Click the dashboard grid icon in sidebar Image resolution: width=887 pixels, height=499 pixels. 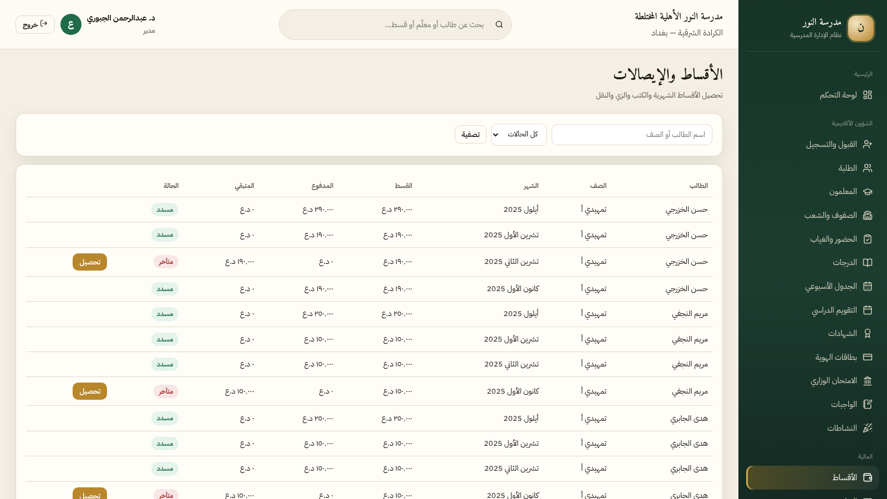[x=868, y=95]
